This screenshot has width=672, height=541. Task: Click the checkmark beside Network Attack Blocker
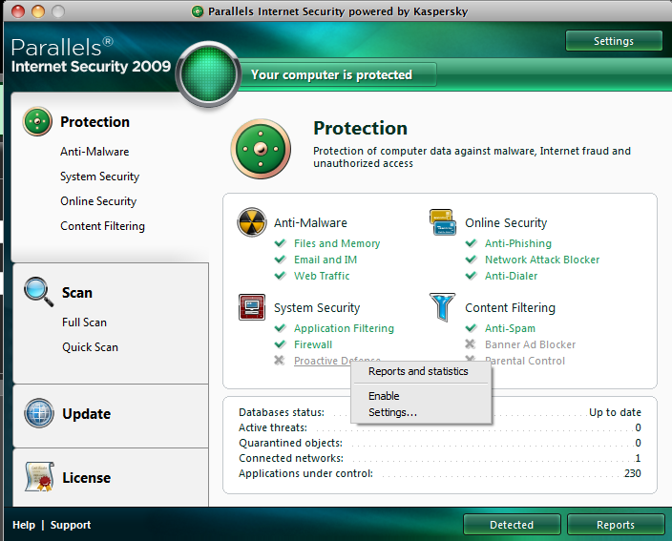tap(471, 260)
